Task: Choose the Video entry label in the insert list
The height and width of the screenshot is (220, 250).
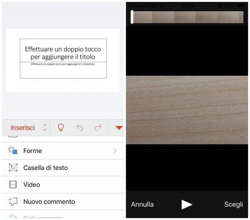Action: click(32, 184)
